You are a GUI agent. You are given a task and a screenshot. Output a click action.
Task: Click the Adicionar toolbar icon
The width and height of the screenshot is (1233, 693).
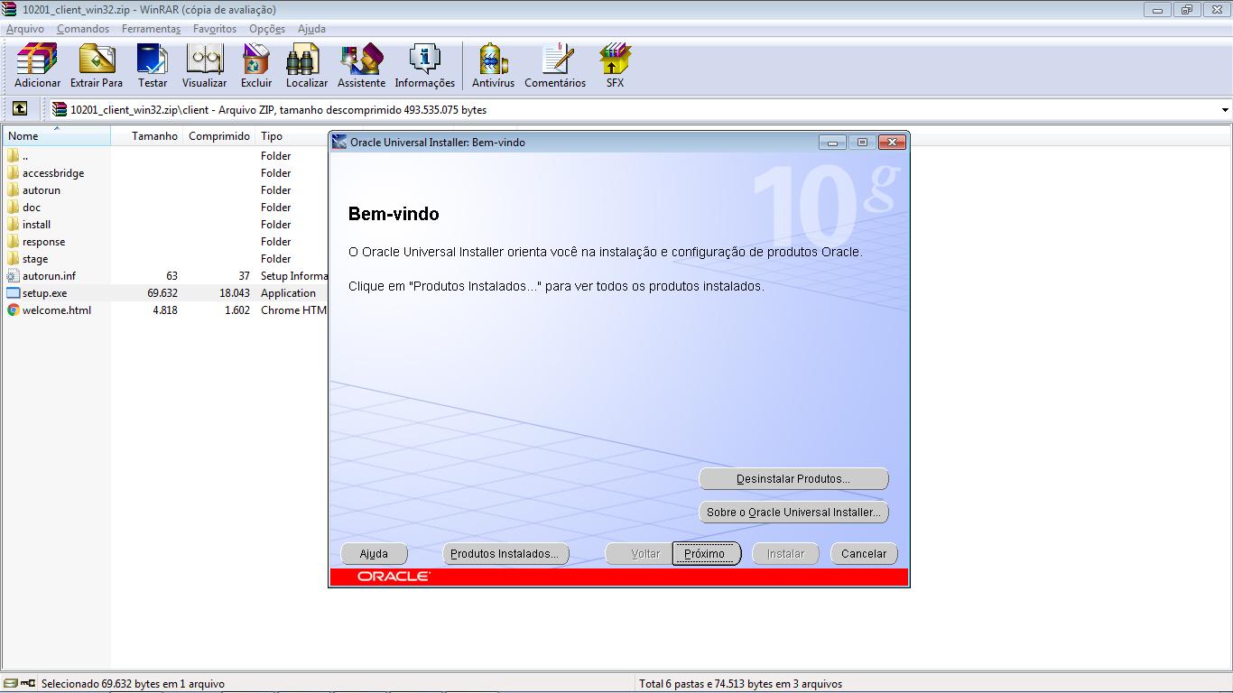36,65
